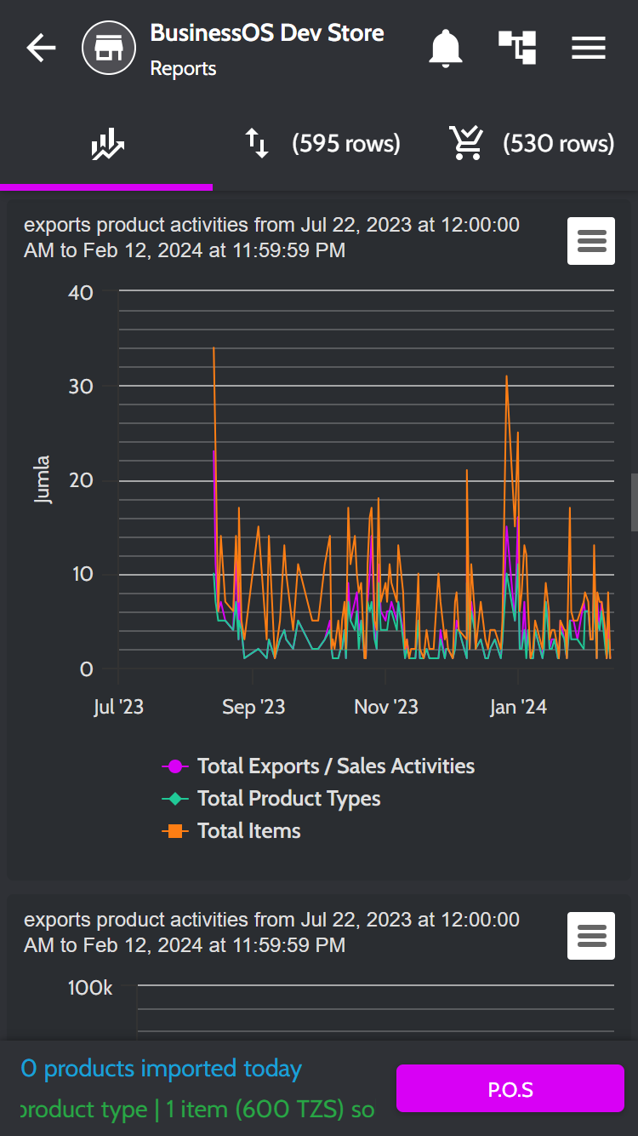This screenshot has width=638, height=1136.
Task: Go back using the arrow icon
Action: point(41,49)
